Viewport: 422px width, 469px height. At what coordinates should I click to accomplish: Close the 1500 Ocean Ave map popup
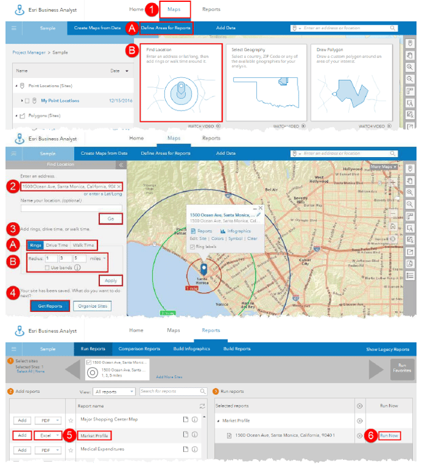tap(261, 208)
